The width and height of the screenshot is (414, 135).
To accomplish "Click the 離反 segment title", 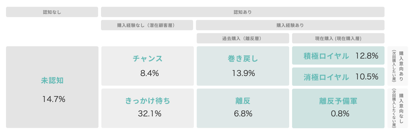I will (x=243, y=101).
